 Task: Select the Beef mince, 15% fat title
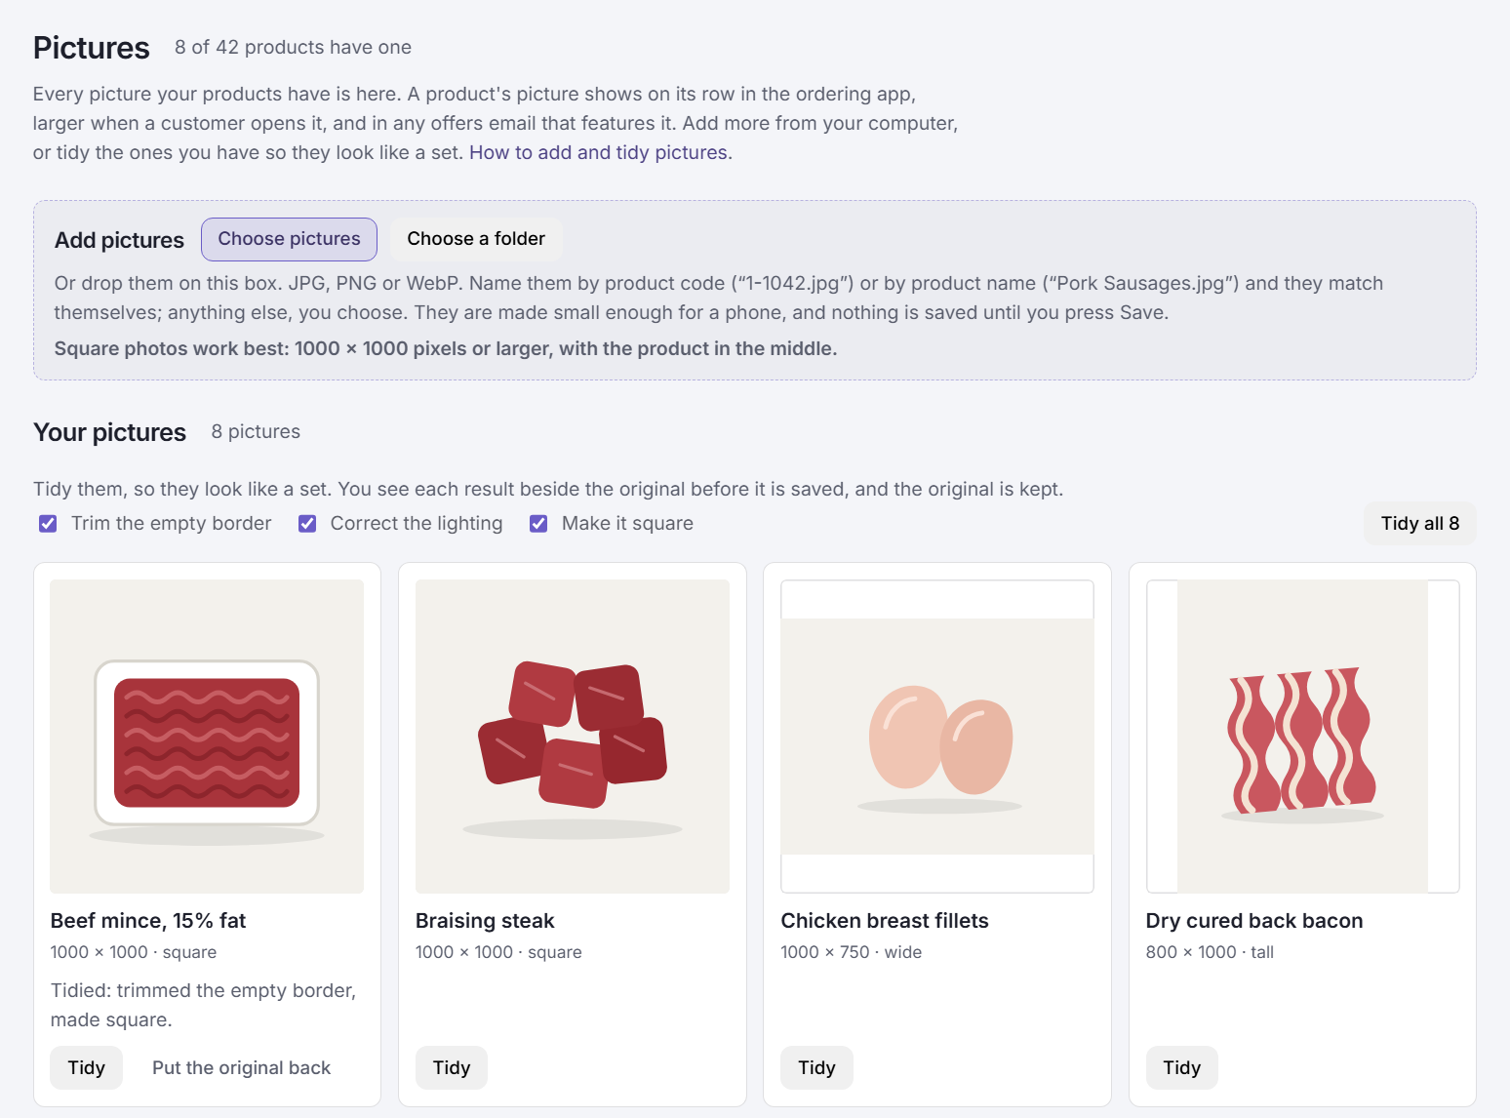148,921
